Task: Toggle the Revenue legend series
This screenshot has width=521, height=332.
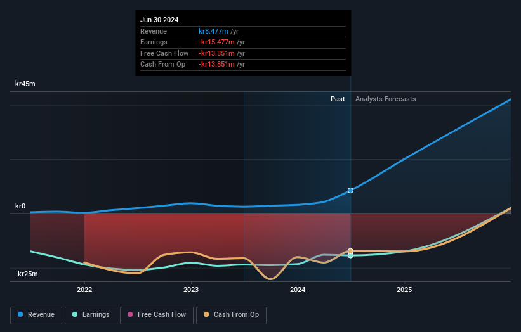Action: (x=36, y=315)
